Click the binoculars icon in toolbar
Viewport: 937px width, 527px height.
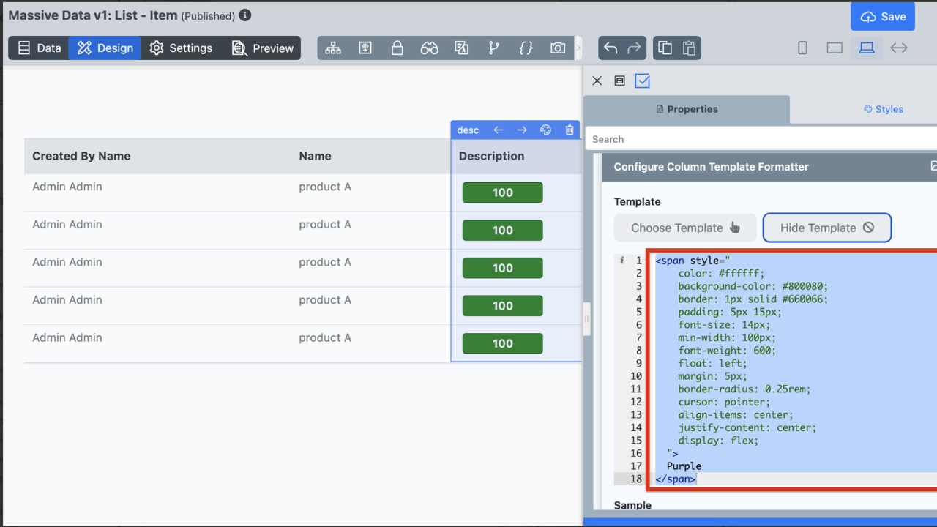coord(429,48)
